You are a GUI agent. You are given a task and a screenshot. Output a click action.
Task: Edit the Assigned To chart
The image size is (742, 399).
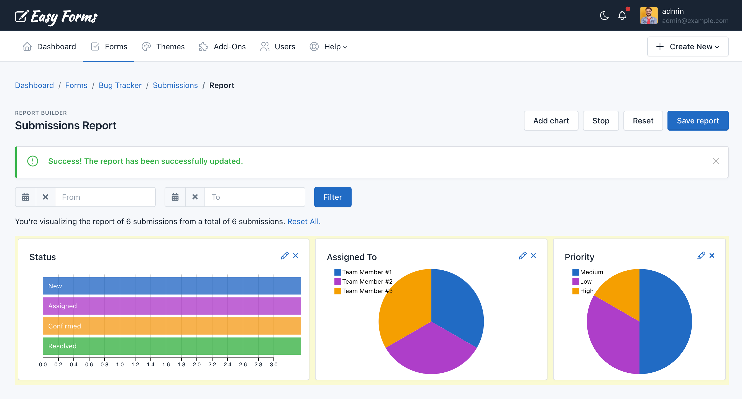point(523,256)
